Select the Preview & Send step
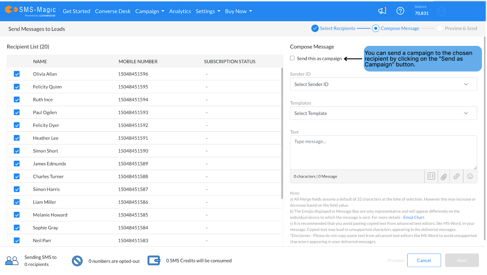This screenshot has width=487, height=275. click(461, 28)
